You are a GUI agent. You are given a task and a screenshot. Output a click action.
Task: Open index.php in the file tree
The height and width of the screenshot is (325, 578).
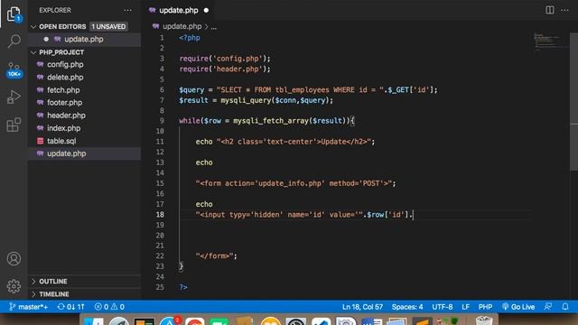[63, 128]
